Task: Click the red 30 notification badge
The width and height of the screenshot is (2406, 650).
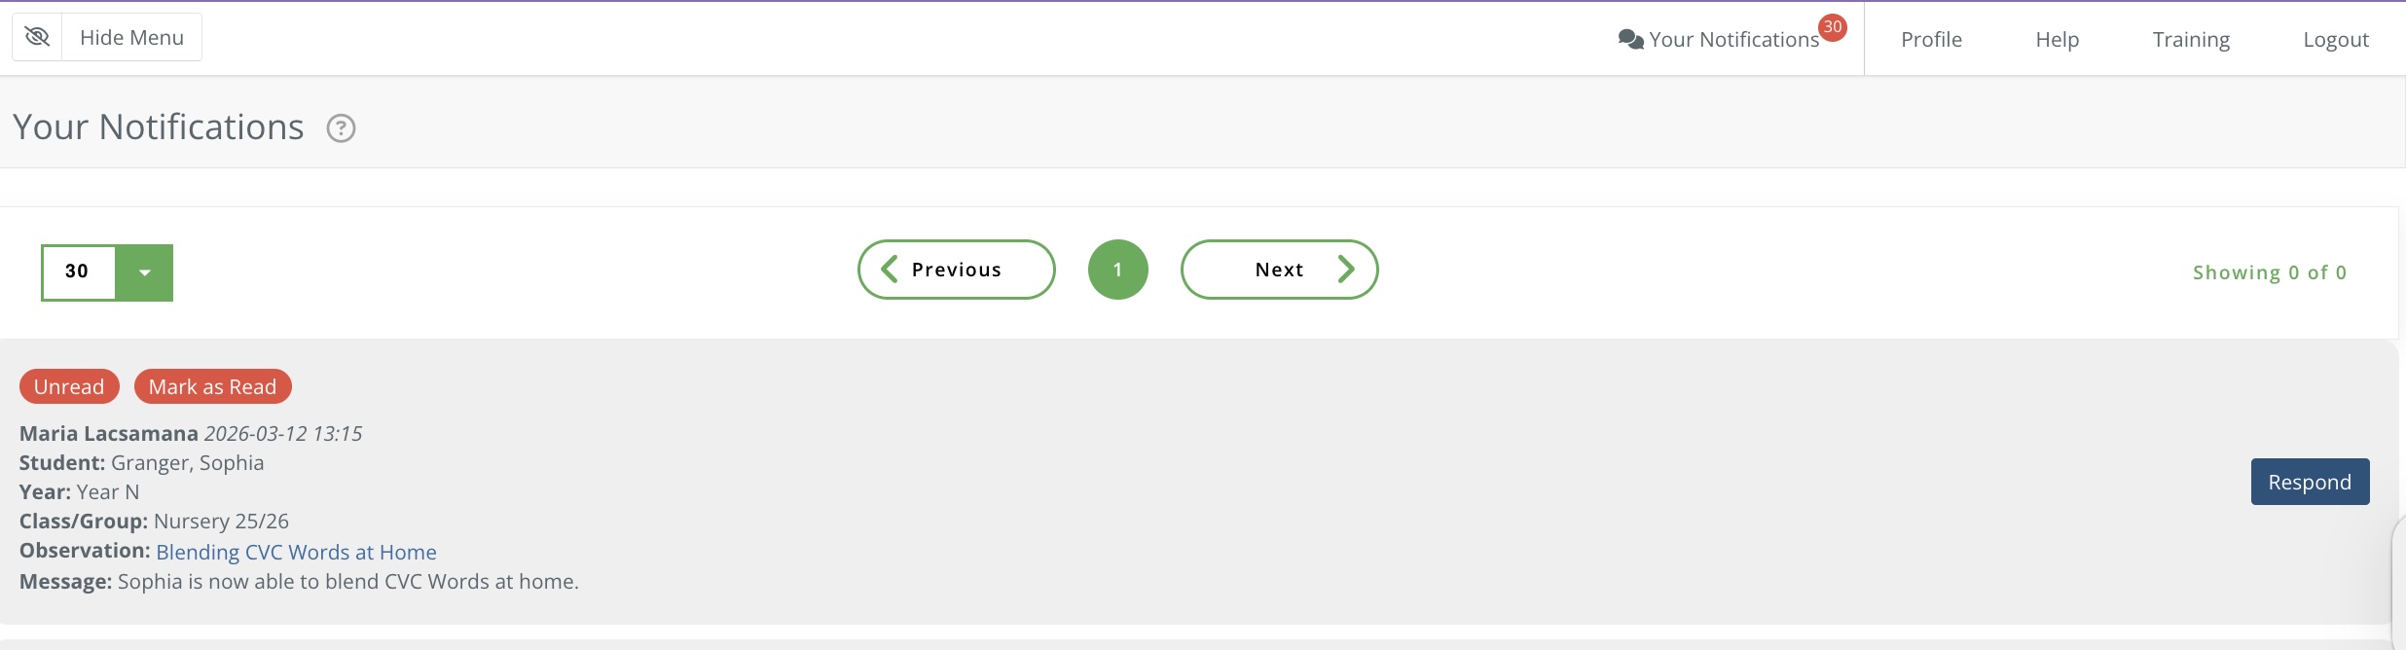Action: click(1833, 27)
